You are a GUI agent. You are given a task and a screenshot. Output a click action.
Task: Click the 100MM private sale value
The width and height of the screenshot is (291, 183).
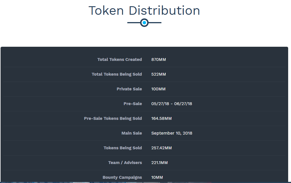point(158,89)
